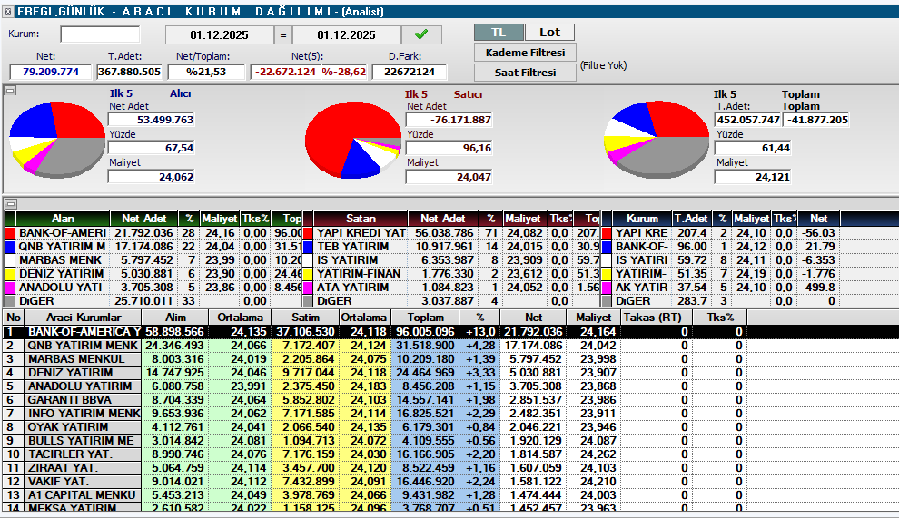The image size is (899, 518).
Task: Switch the view to Lot
Action: (549, 32)
